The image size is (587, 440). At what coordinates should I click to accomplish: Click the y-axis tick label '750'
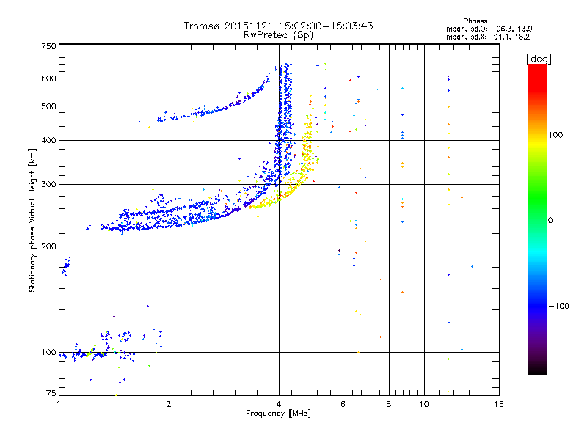48,46
